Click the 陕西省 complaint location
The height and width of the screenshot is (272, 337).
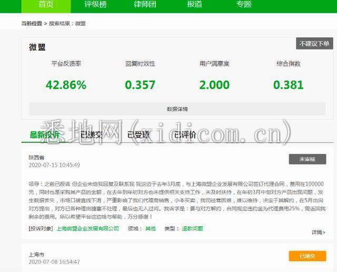coord(36,158)
